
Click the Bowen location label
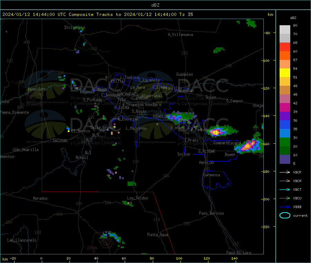pos(230,154)
